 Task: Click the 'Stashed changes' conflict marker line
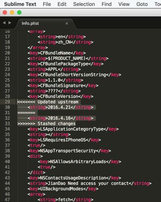[x=47, y=124]
